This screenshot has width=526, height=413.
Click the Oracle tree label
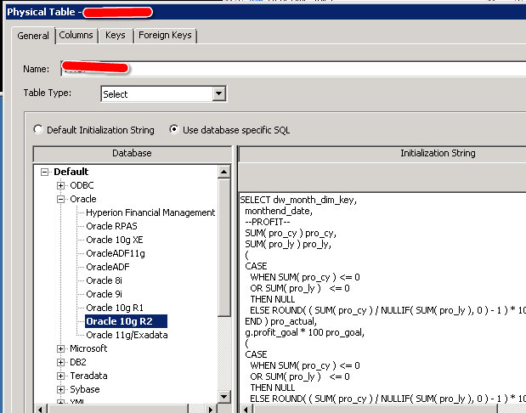[83, 199]
